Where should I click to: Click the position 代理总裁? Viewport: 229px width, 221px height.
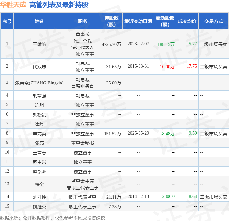(x=83, y=41)
